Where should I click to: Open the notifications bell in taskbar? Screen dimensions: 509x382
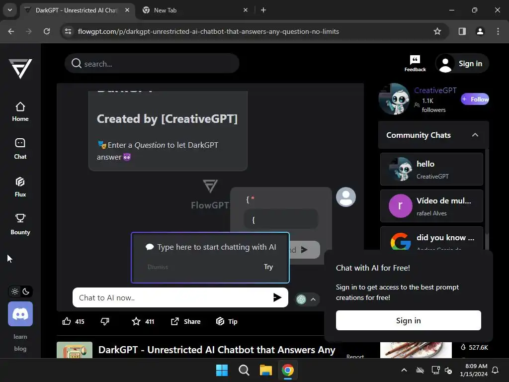point(495,370)
